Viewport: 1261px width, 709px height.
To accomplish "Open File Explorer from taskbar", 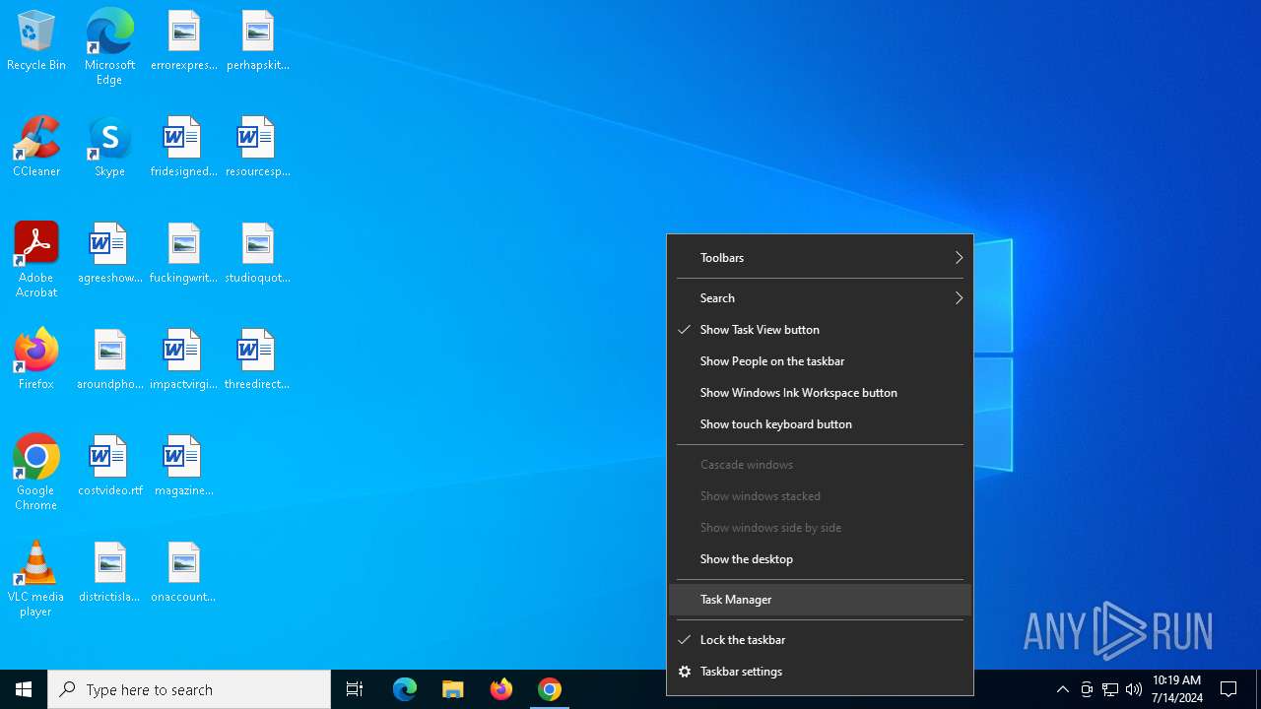I will (x=453, y=689).
